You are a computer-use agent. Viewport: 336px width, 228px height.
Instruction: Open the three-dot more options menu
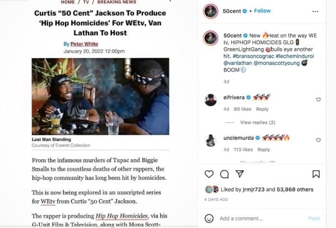point(315,11)
